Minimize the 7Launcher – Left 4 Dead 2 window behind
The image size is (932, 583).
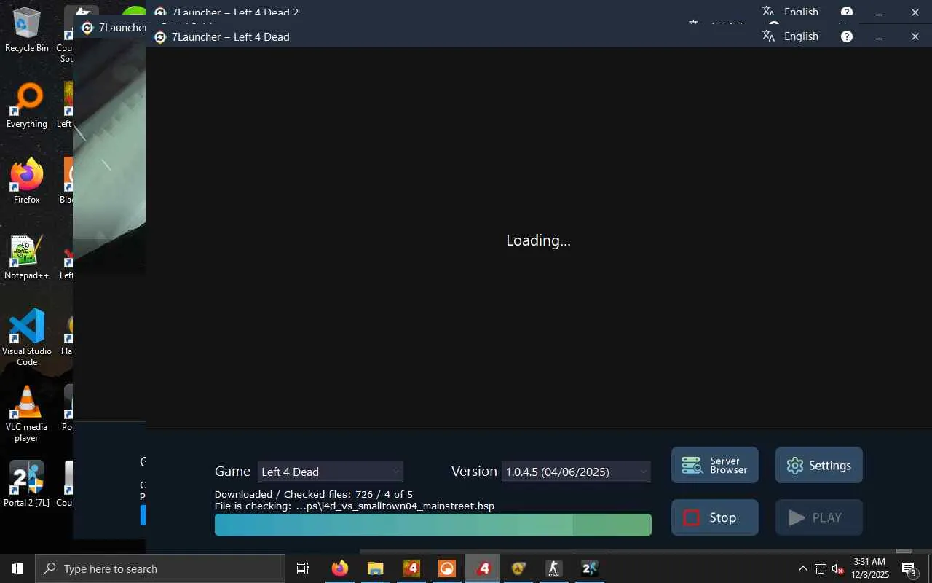click(x=879, y=12)
